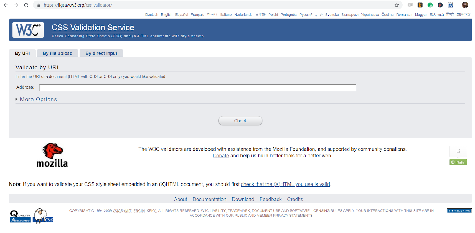Switch language to Português
Viewport: 475px width, 233px height.
289,15
